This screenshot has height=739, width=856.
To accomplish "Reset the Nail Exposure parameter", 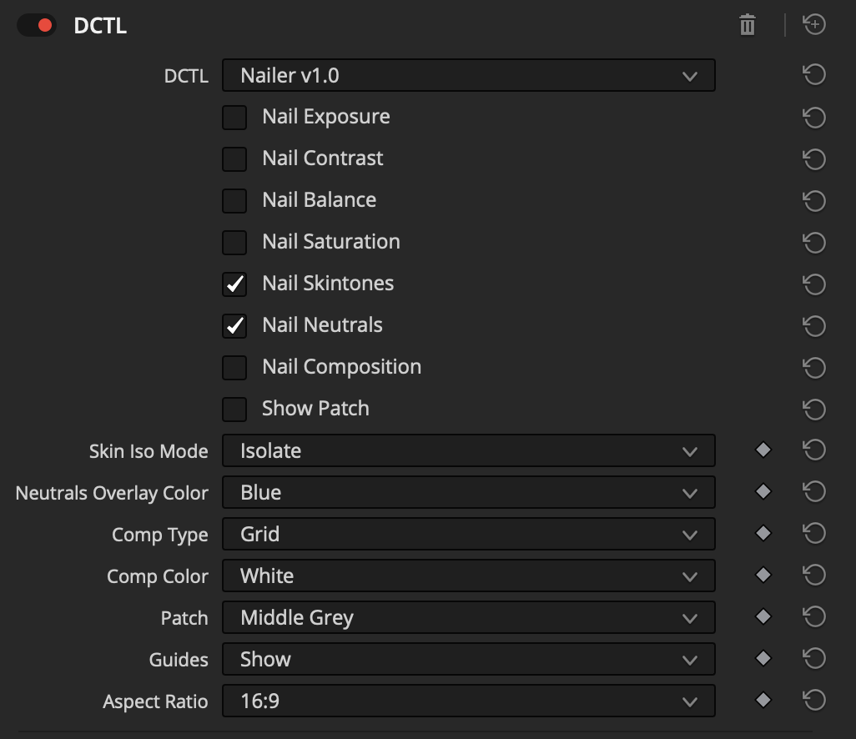I will tap(813, 118).
